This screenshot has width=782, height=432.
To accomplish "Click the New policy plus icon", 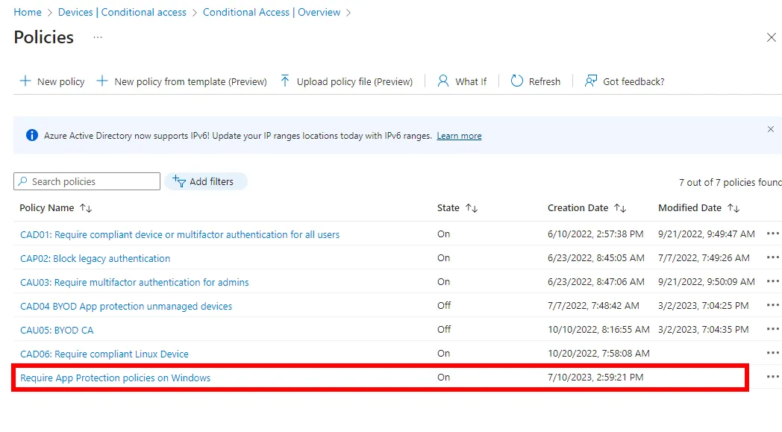I will pyautogui.click(x=25, y=81).
